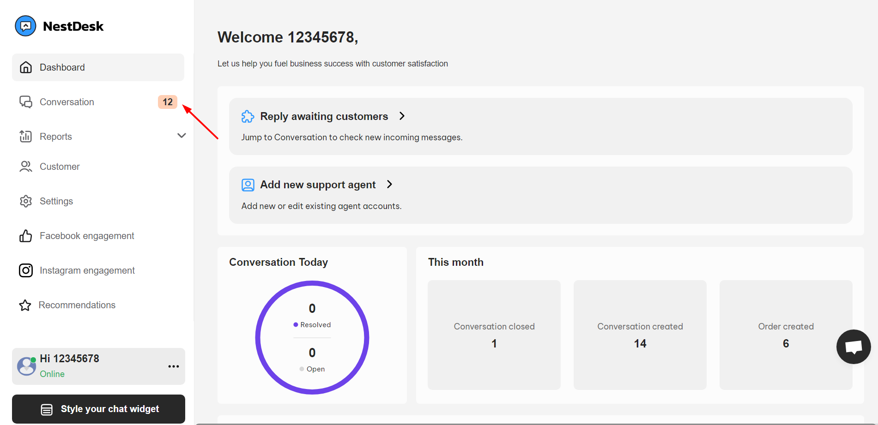
Task: Click the Conversation created card
Action: [x=640, y=335]
